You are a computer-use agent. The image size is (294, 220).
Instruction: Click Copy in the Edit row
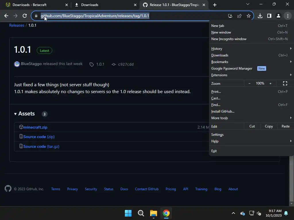pos(269,126)
